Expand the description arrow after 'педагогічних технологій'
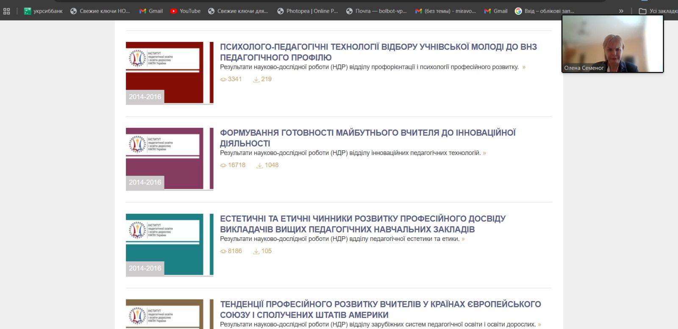Viewport: 678px width, 329px height. coord(484,153)
